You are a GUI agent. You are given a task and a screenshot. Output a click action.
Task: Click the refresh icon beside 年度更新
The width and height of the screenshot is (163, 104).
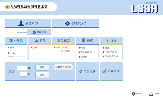click(x=81, y=71)
